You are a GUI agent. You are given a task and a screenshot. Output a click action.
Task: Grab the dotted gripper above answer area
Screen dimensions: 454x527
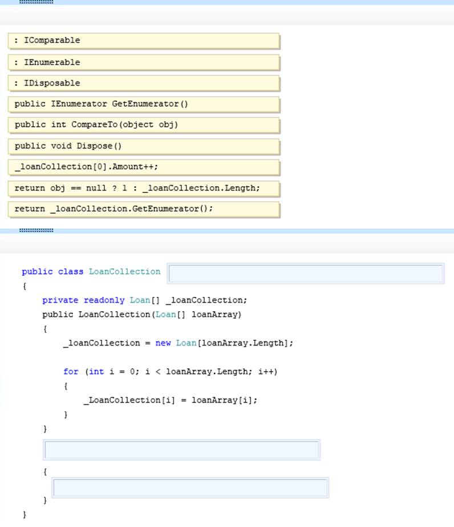pyautogui.click(x=37, y=230)
